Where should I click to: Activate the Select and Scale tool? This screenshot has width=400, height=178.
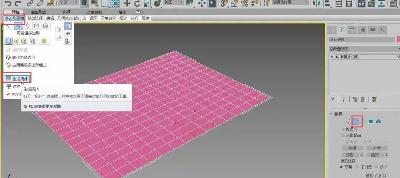pos(147,3)
